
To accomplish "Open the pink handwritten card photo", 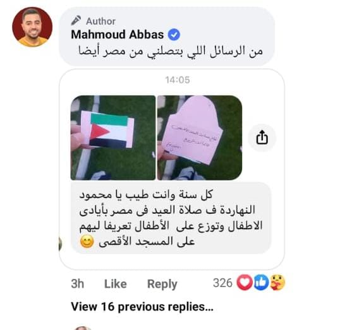I will tap(200, 138).
